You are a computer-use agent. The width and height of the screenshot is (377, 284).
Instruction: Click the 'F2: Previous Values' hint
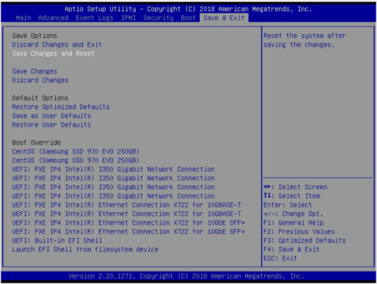[299, 232]
